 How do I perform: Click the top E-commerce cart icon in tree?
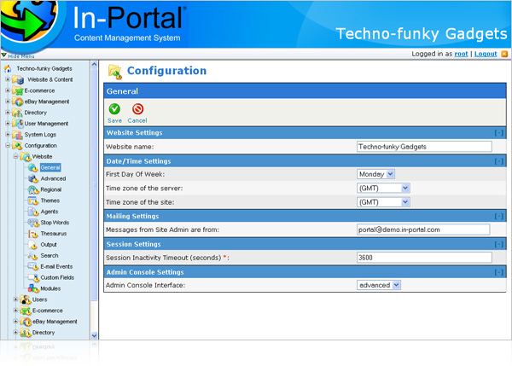[18, 90]
